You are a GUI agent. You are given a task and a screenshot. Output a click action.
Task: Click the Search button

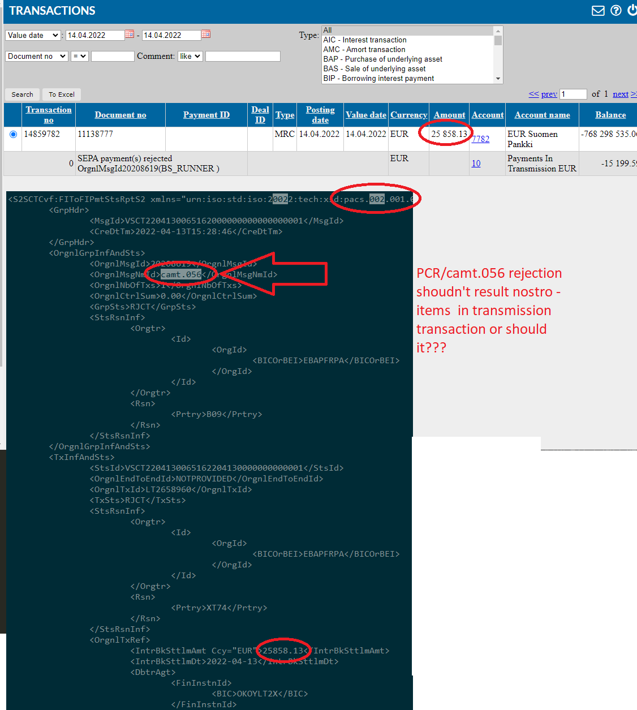[x=23, y=94]
